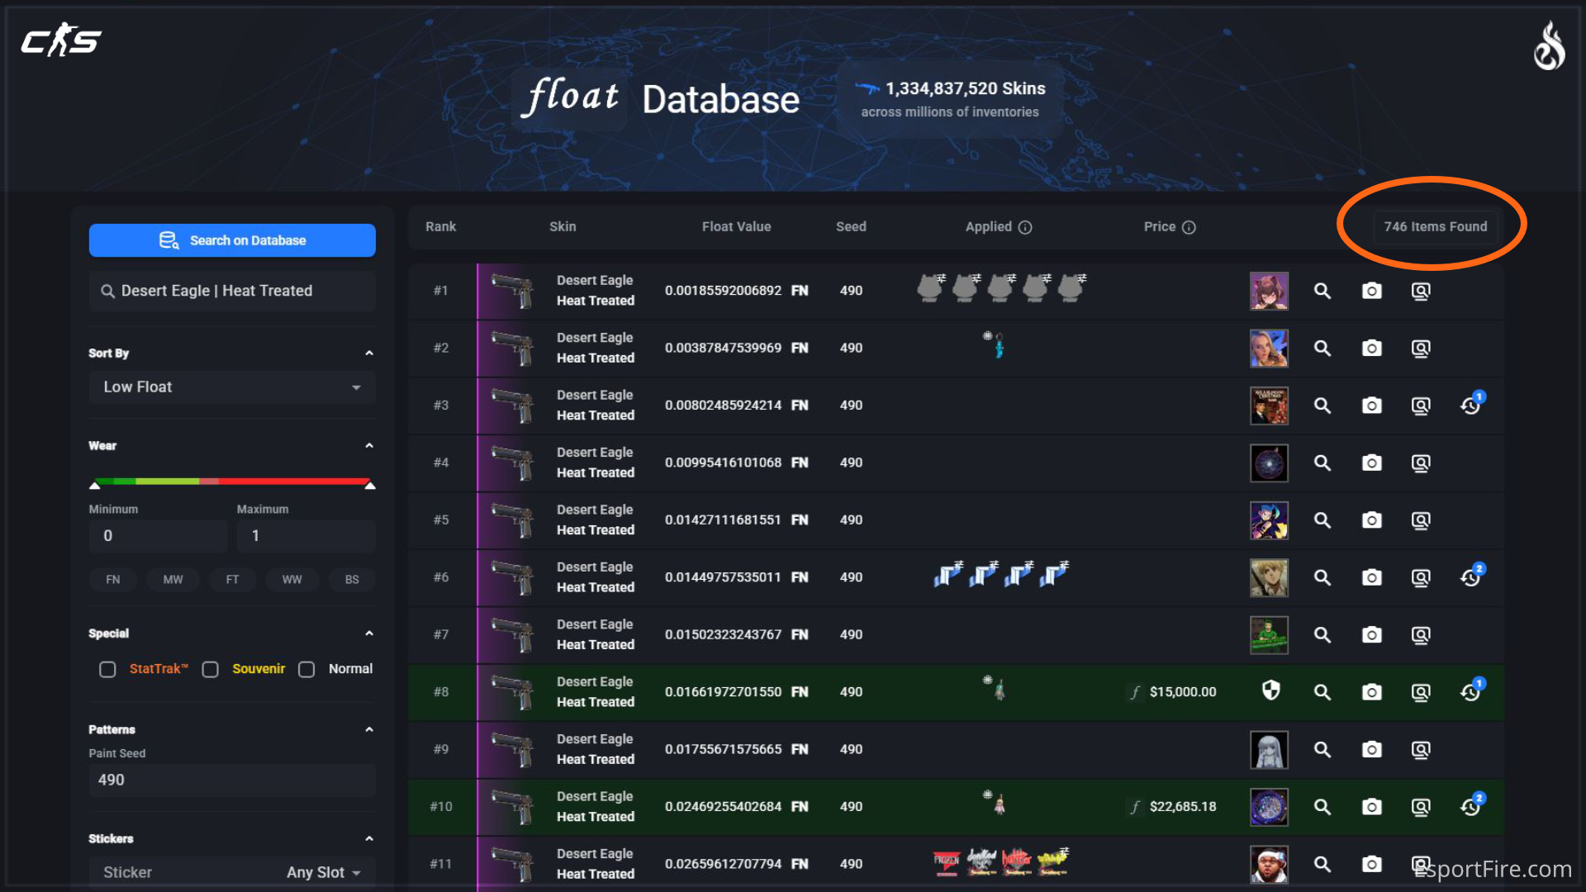Click the 746 Items Found label
This screenshot has width=1586, height=892.
point(1436,226)
